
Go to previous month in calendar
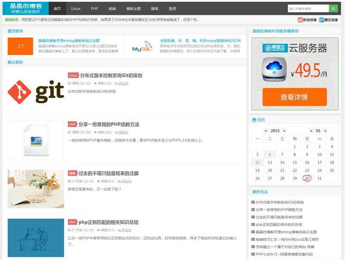(x=311, y=130)
